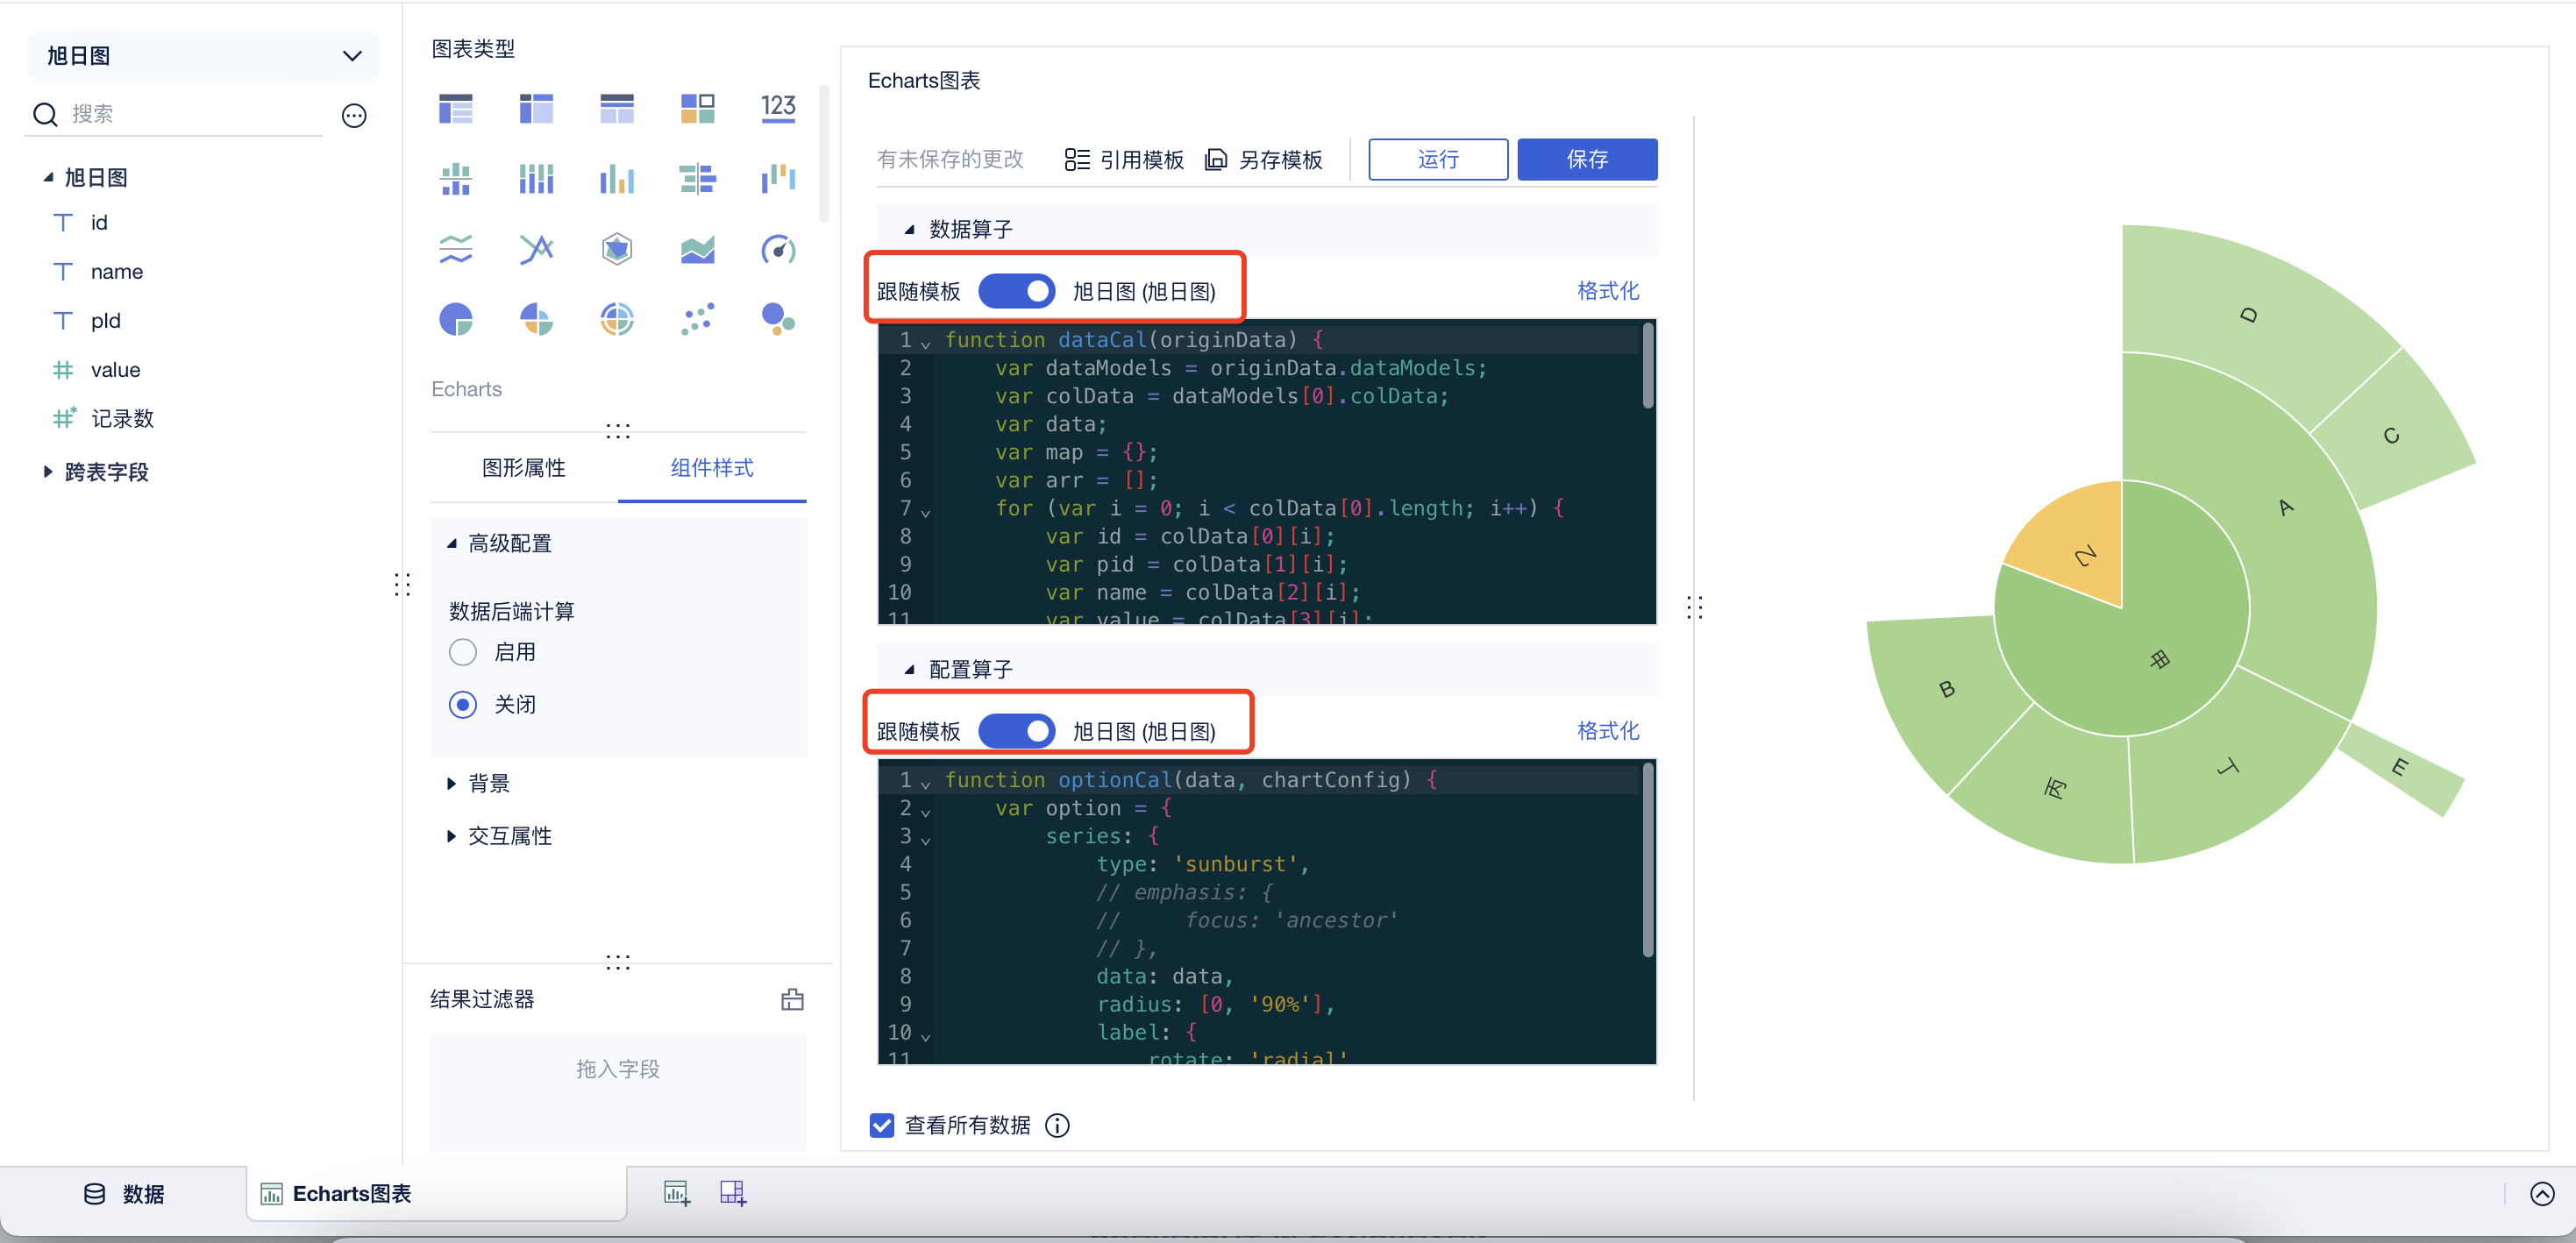Click the 运行 button
Viewport: 2576px width, 1243px height.
click(x=1437, y=159)
